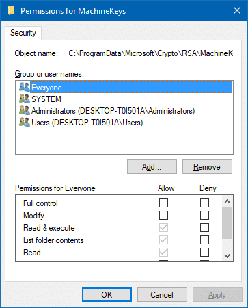The image size is (248, 308).
Task: Click the permissions list scrollbar thumb
Action: pyautogui.click(x=227, y=222)
